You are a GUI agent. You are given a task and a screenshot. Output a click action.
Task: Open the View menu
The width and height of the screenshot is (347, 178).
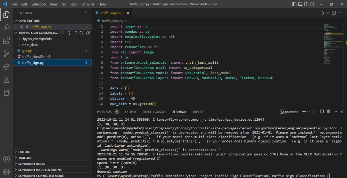pos(53,4)
